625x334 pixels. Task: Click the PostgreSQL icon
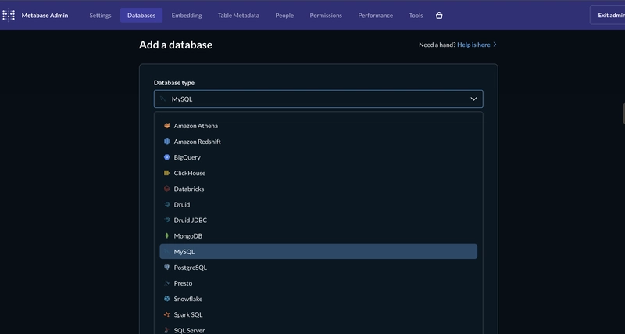[166, 268]
